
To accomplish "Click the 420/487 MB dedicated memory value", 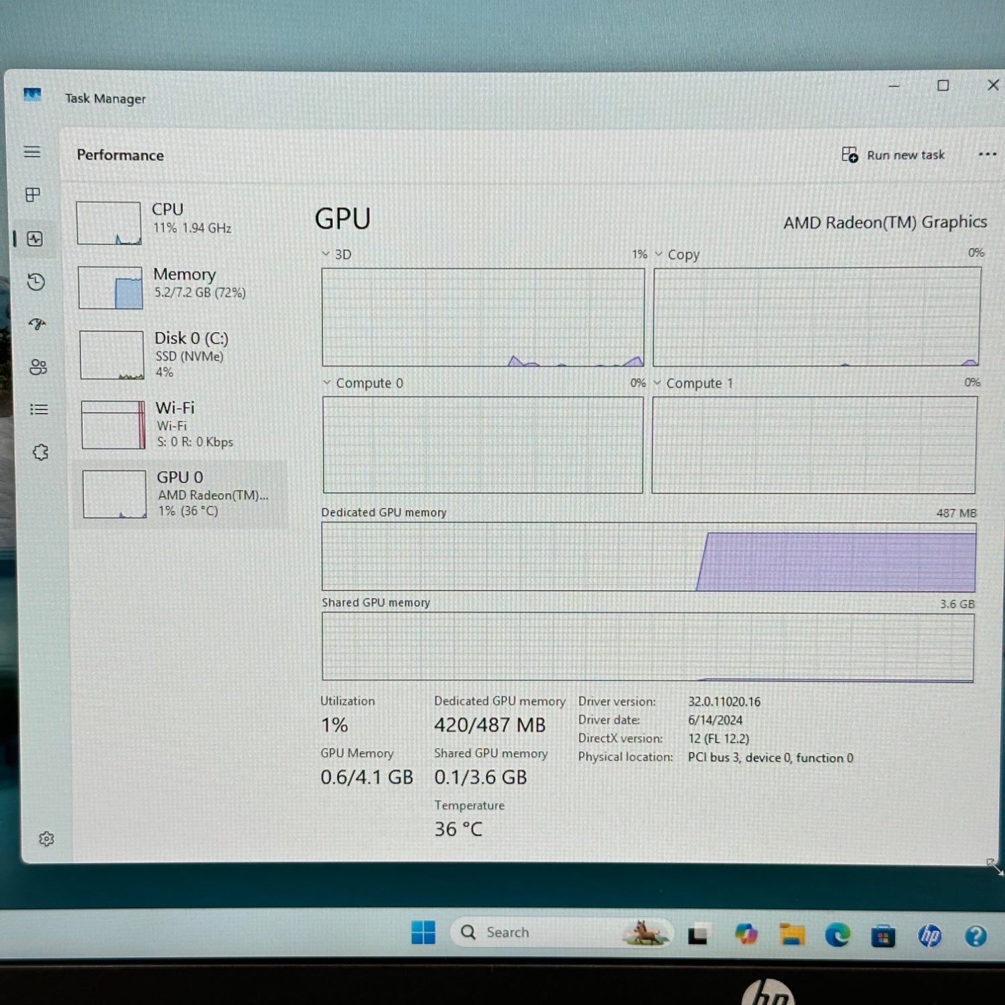I will [490, 725].
